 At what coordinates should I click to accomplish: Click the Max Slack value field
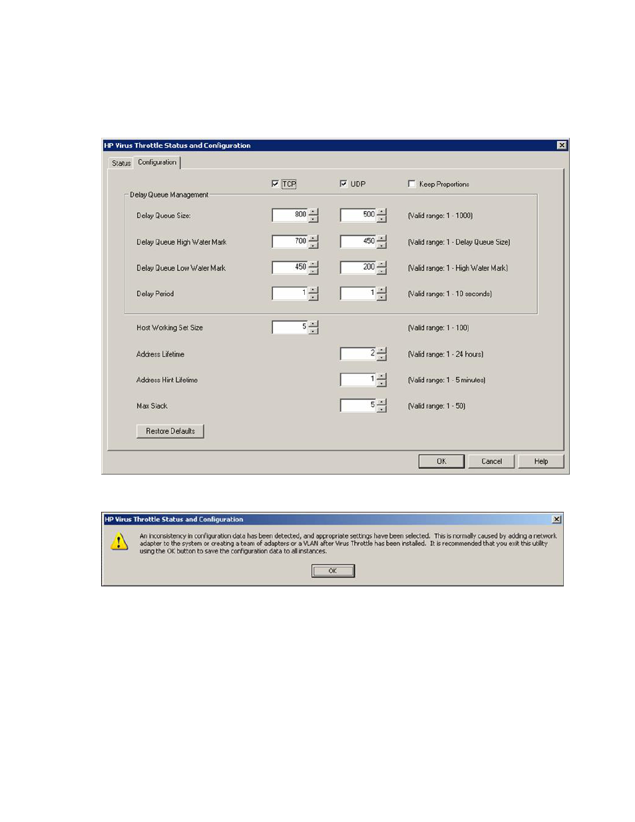357,405
